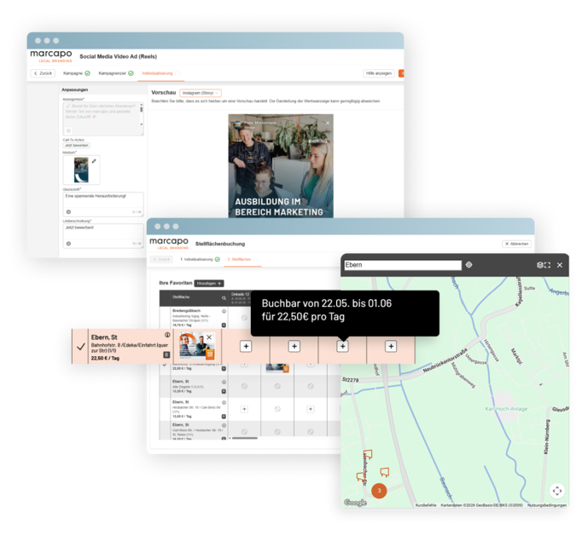582x553 pixels.
Task: Click the B badge in Breitengüßbach row
Action: (x=224, y=325)
